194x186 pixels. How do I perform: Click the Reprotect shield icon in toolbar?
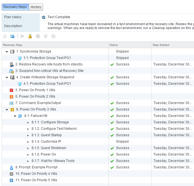coord(46,36)
